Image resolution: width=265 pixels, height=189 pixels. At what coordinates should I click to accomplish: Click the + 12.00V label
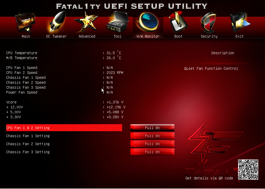click(14, 107)
